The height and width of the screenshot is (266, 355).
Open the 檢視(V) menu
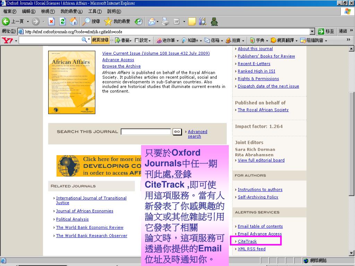click(48, 11)
